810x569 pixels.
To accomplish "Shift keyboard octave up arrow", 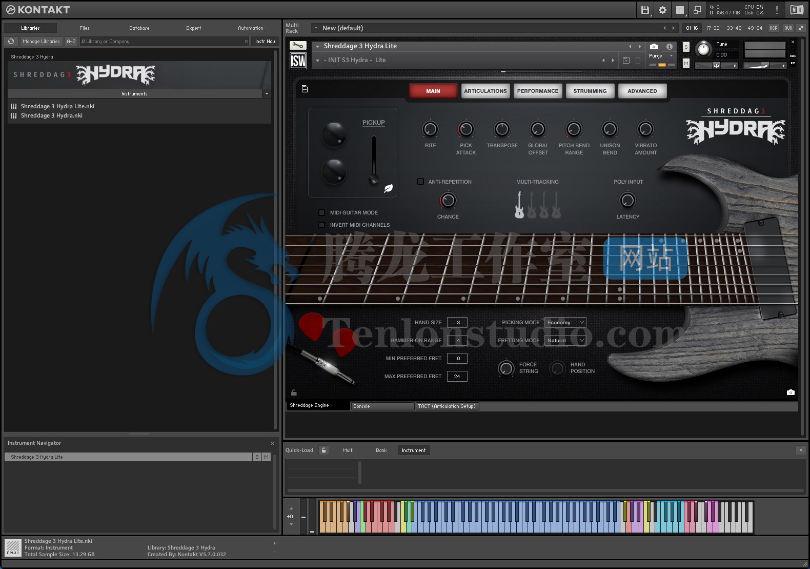I will (x=291, y=509).
